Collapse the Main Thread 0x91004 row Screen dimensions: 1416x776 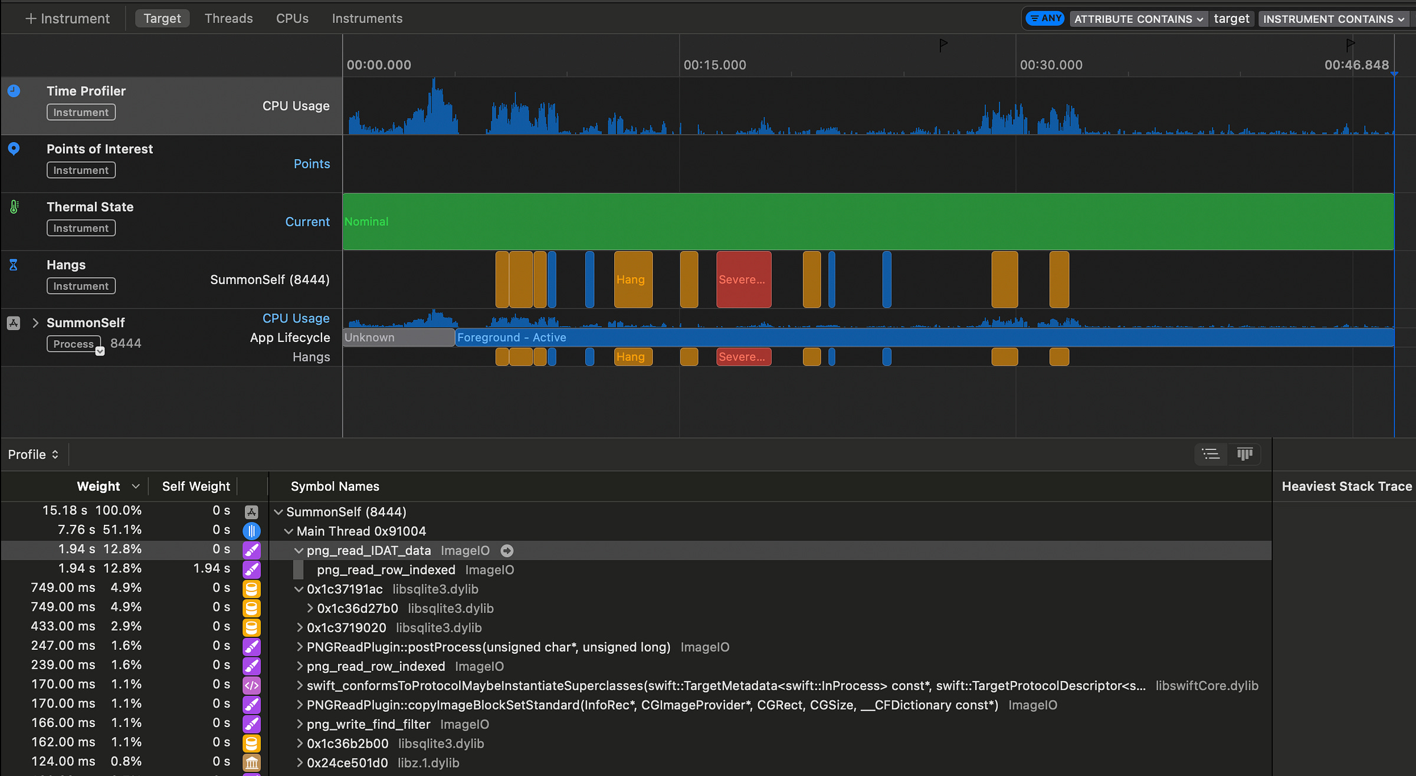tap(289, 531)
